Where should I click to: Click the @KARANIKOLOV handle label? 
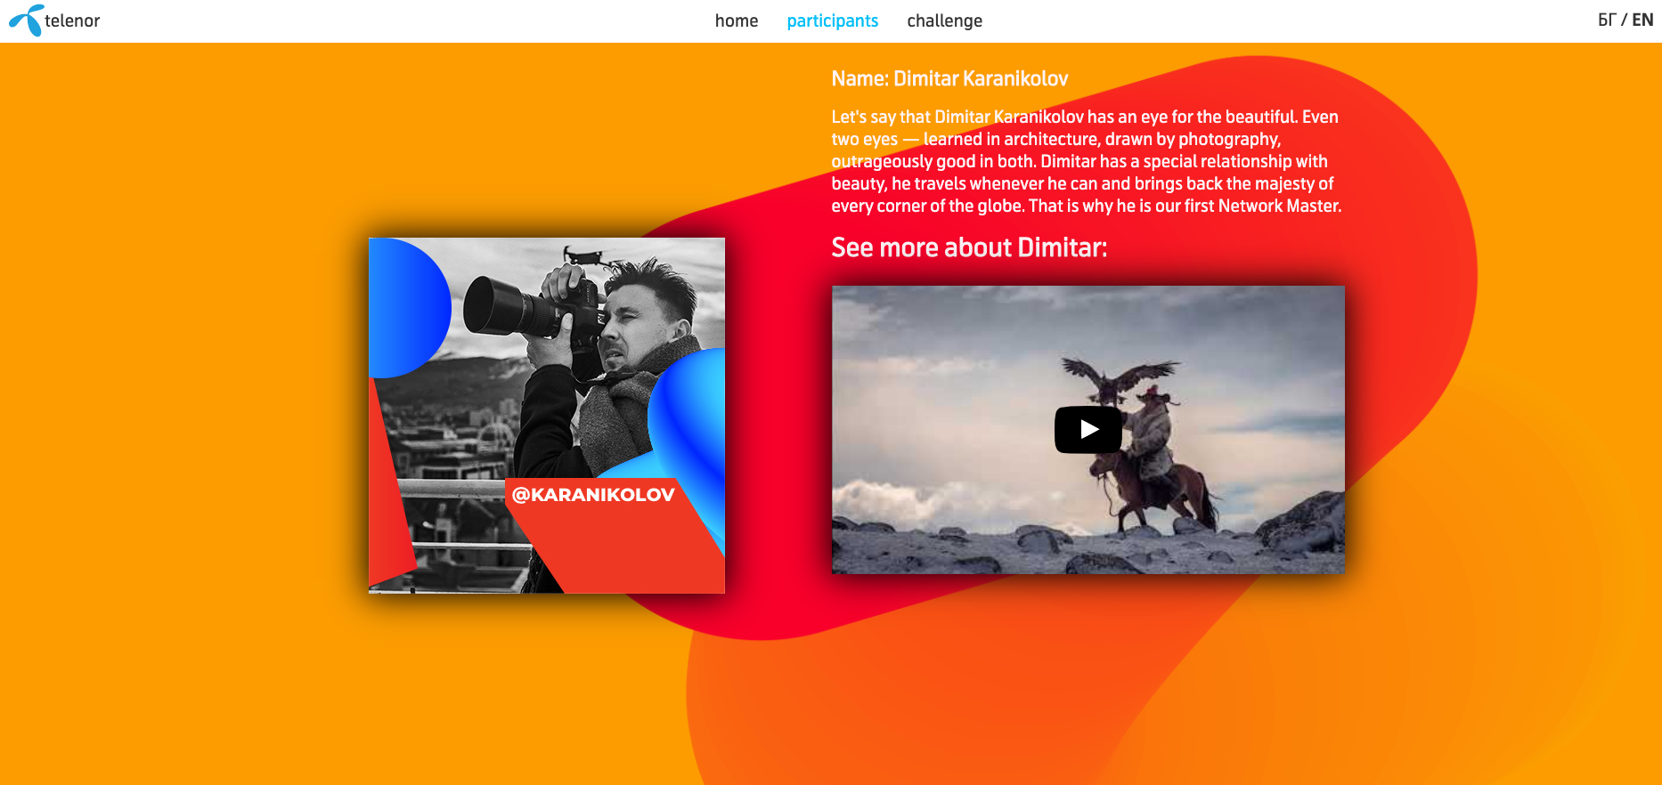coord(593,495)
